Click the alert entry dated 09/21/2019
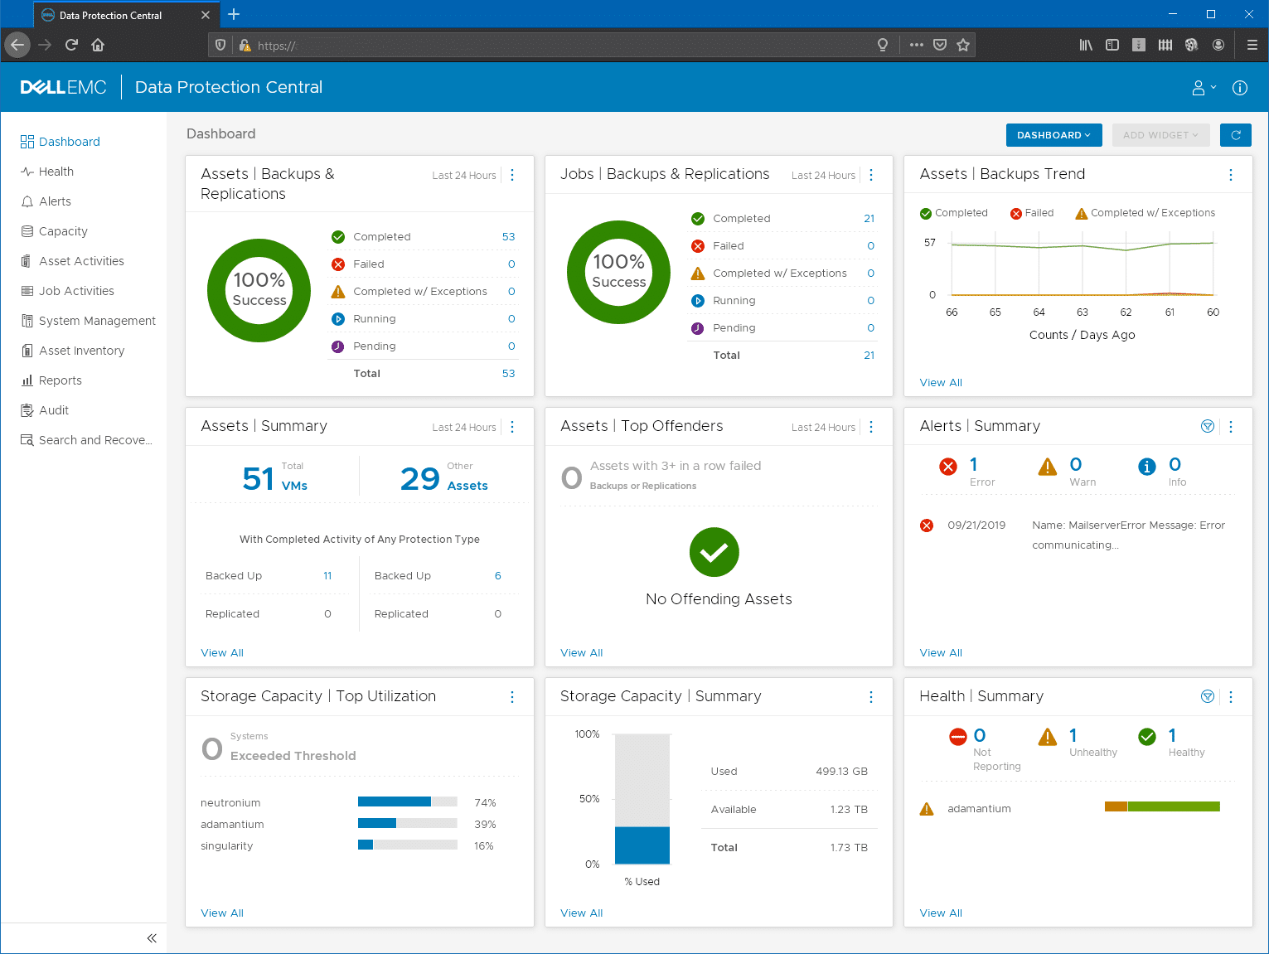This screenshot has width=1269, height=954. (x=1077, y=535)
